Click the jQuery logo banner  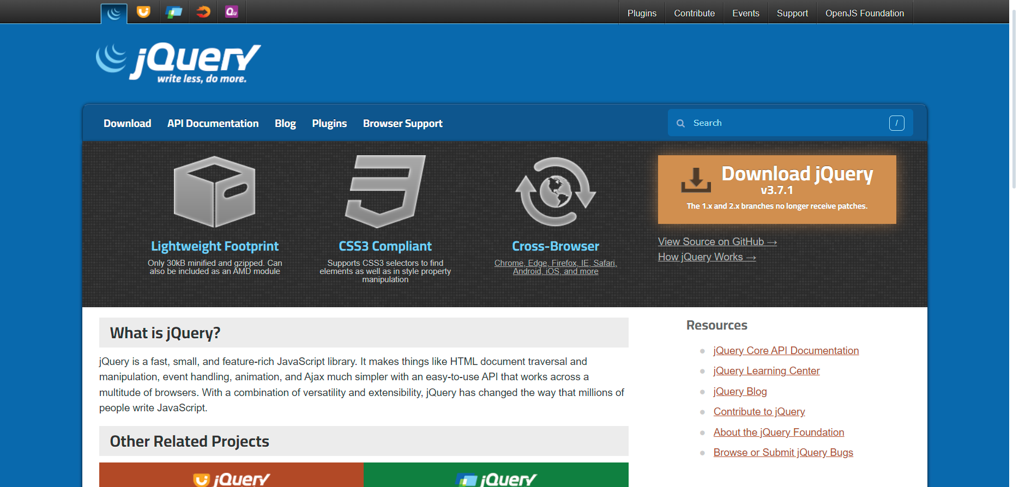click(178, 63)
